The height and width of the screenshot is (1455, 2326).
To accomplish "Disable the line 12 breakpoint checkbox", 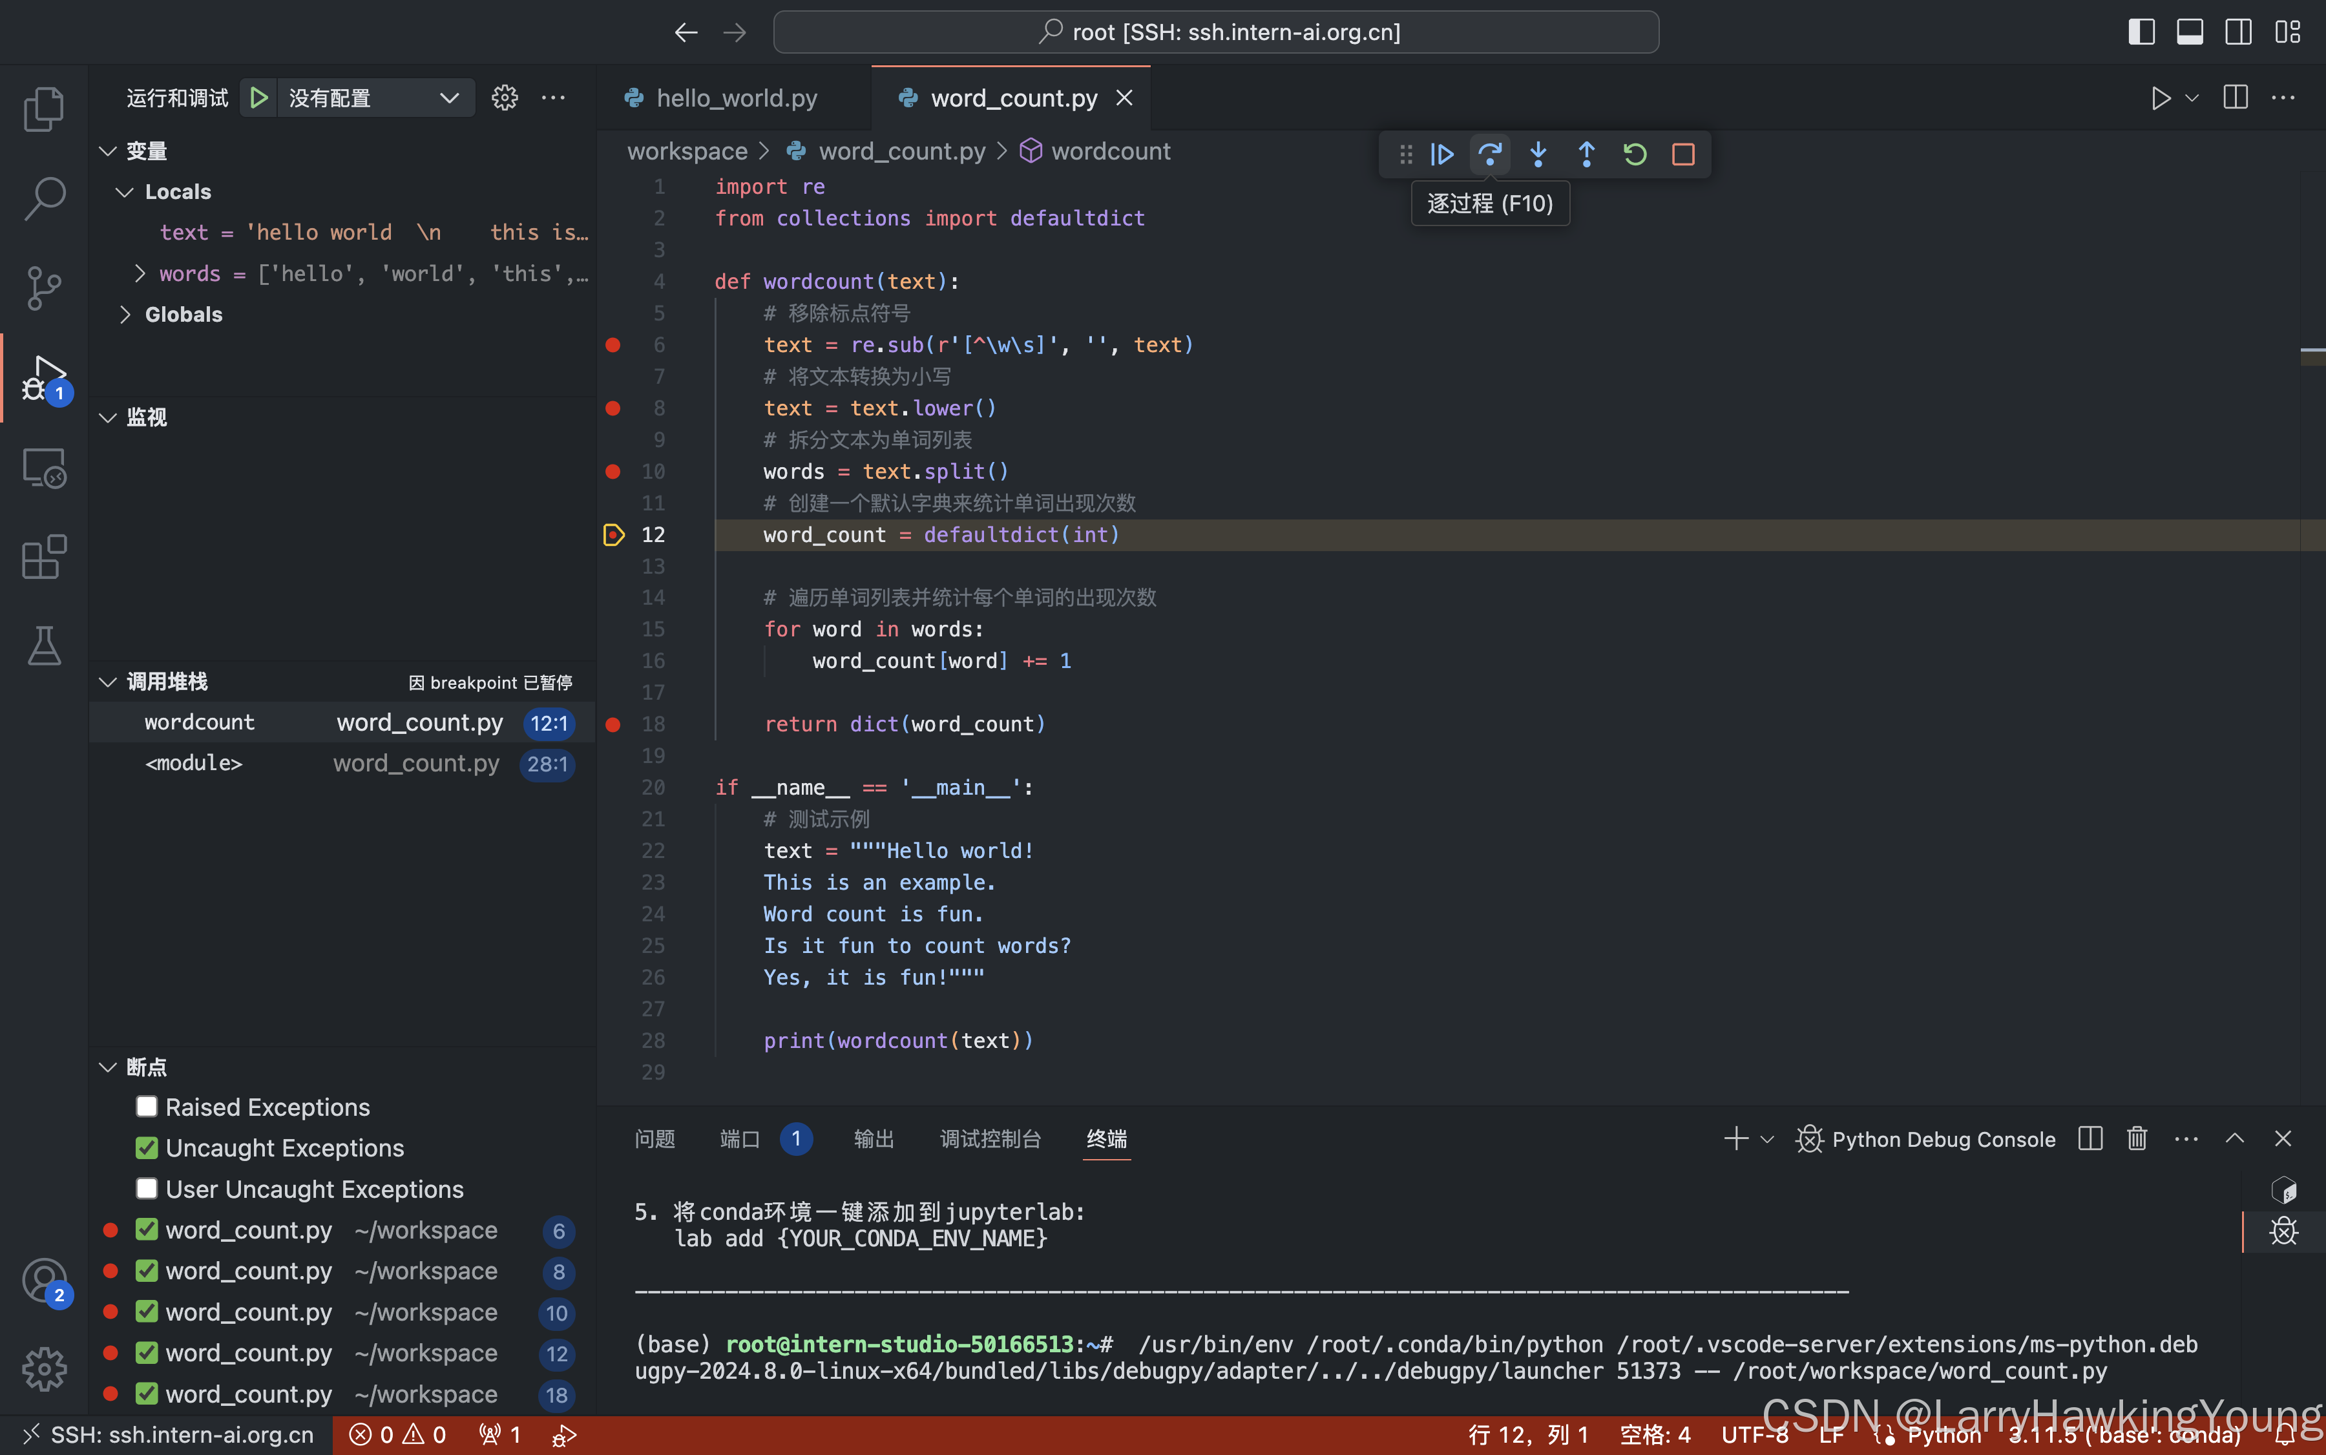I will 146,1353.
